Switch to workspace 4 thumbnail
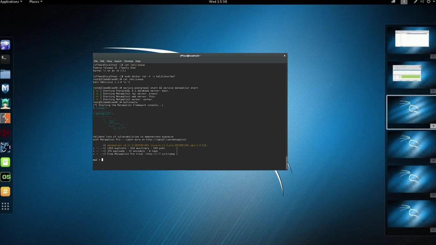The width and height of the screenshot is (436, 245). click(411, 145)
